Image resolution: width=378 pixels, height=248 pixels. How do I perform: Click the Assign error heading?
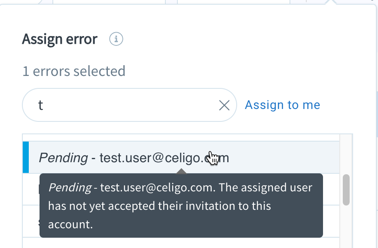pos(60,39)
